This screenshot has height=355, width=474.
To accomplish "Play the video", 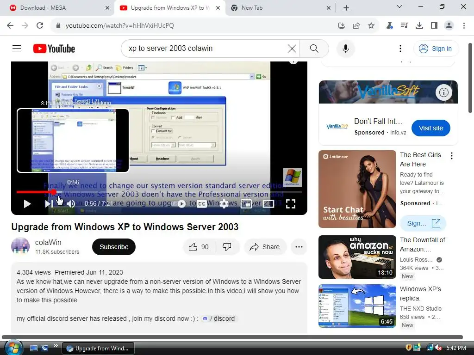I will coord(27,204).
